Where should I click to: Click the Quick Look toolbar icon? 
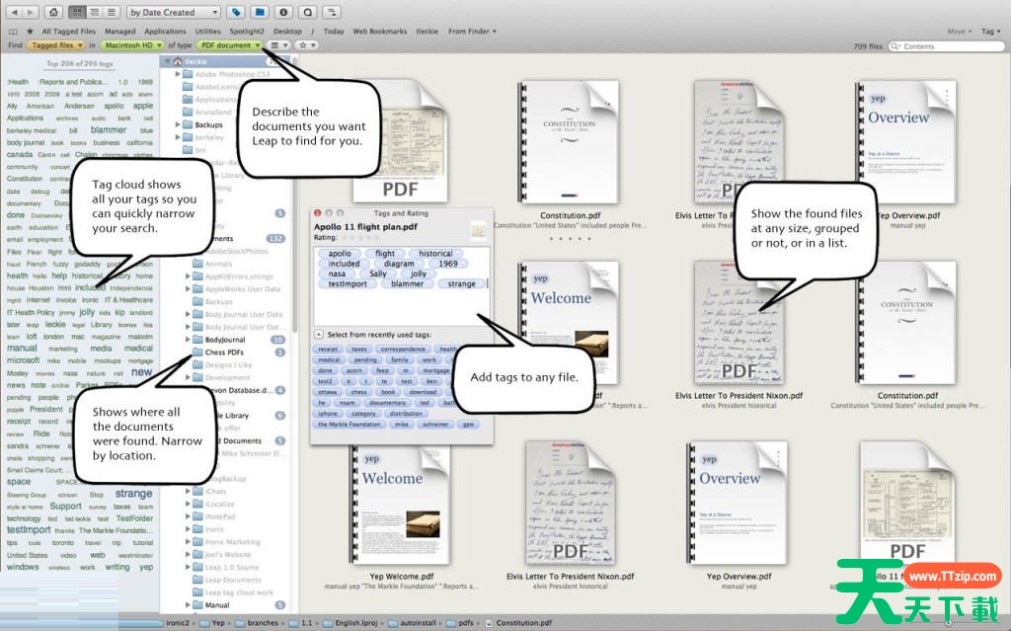coord(308,12)
